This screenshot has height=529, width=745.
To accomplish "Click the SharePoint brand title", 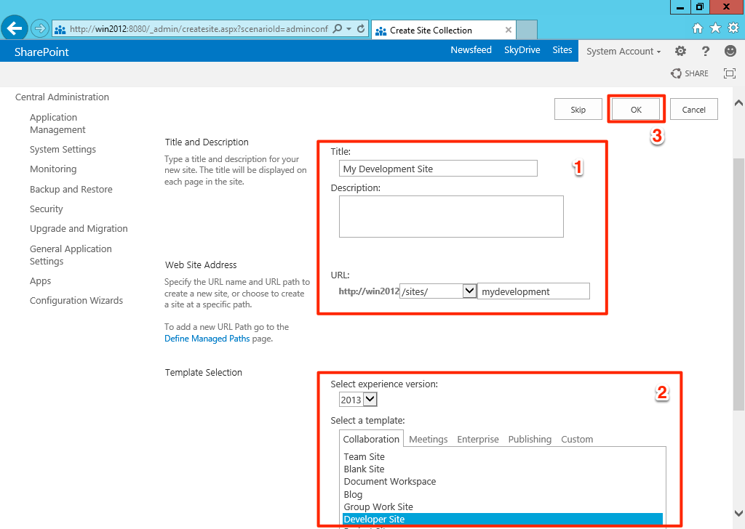I will coord(41,52).
